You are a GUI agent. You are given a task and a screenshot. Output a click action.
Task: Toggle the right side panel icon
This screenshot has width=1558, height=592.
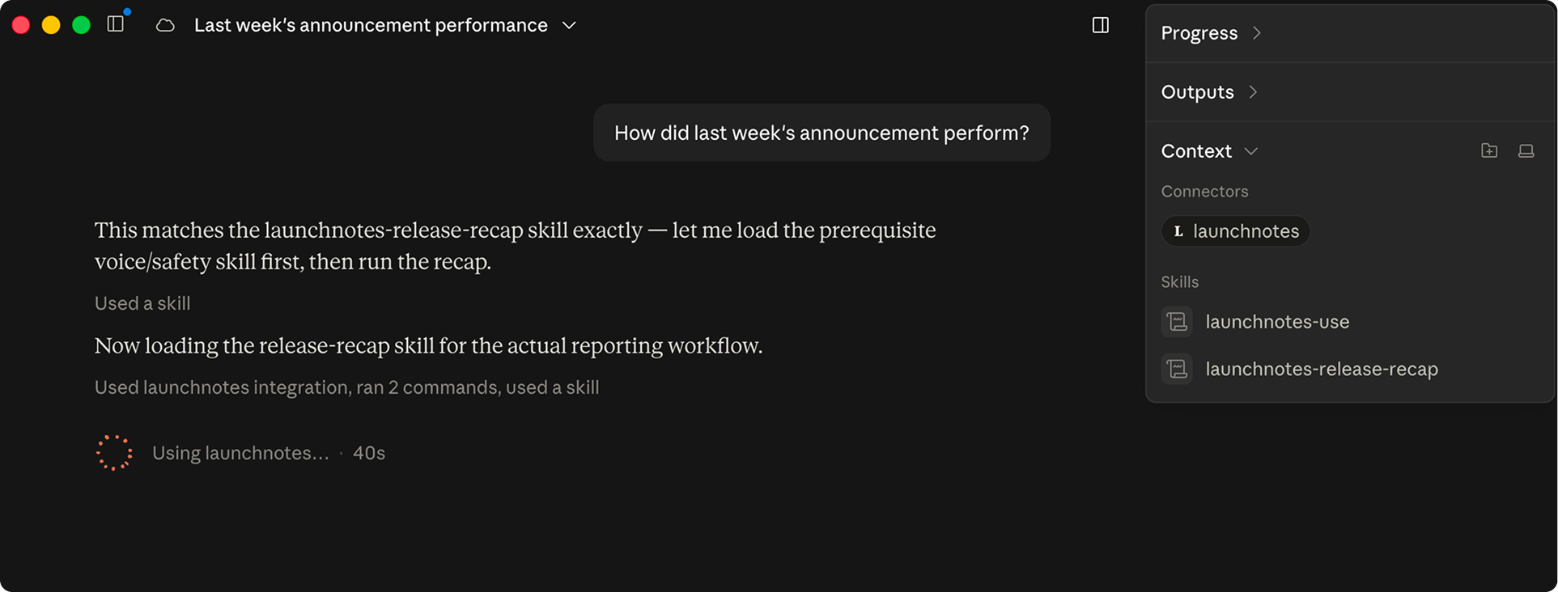1101,25
